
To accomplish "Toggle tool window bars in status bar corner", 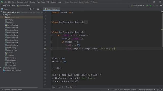I will (1, 90).
